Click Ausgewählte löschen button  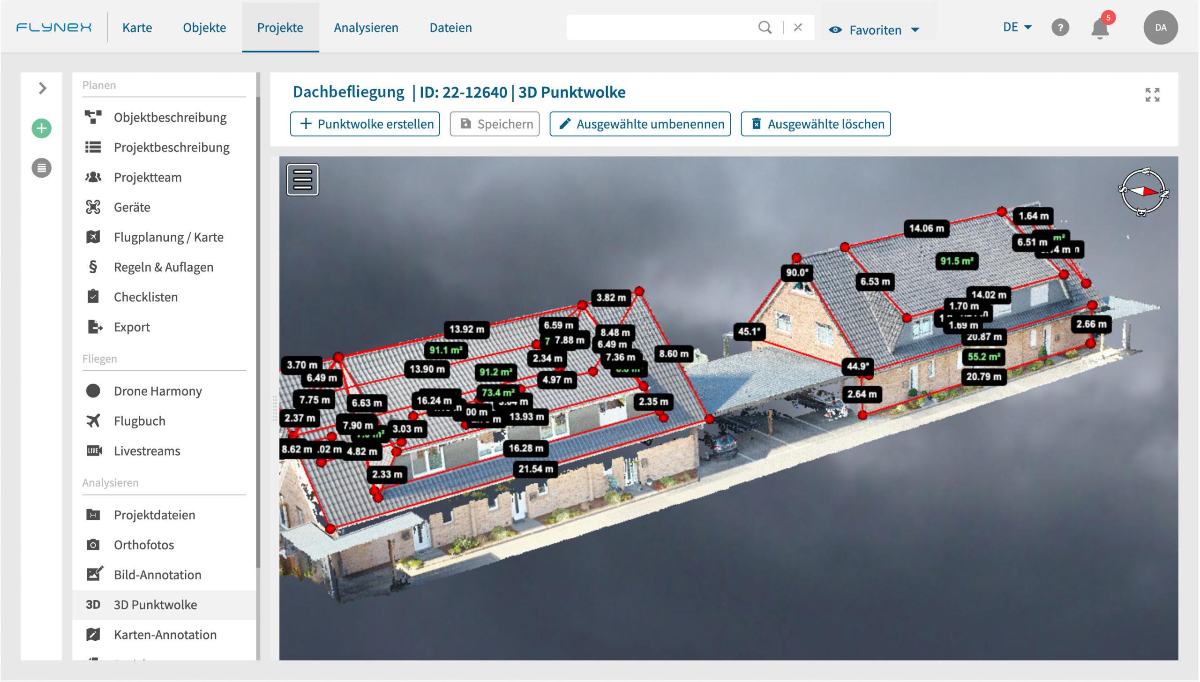[x=816, y=124]
